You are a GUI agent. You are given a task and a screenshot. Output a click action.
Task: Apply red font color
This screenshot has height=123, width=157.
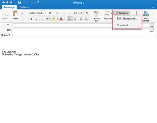pos(61,19)
